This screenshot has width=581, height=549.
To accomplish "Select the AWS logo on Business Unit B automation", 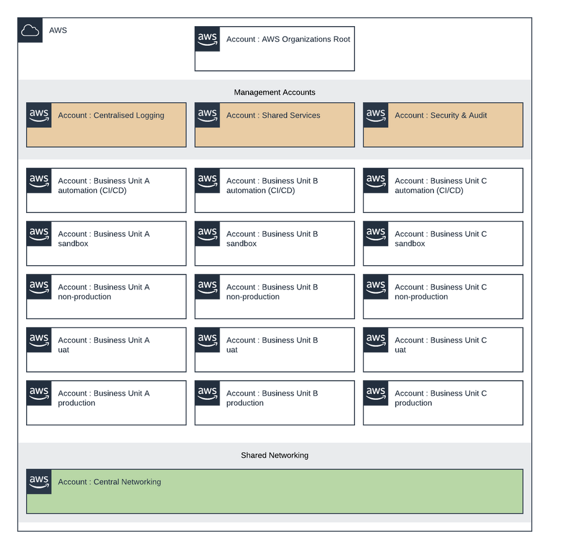I will 207,180.
